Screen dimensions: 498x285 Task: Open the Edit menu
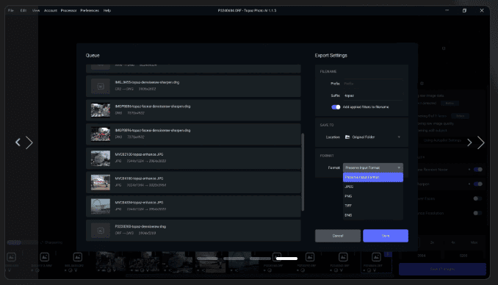pos(24,10)
